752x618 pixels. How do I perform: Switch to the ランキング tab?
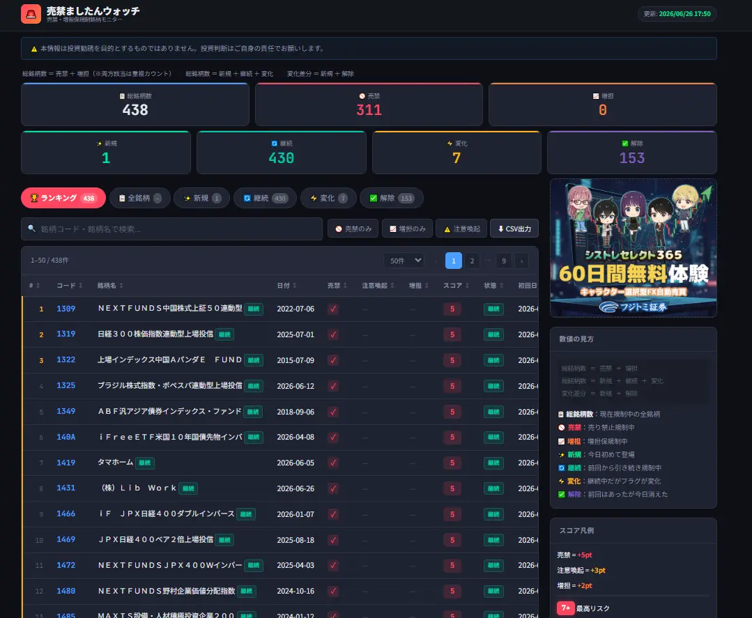[x=63, y=198]
